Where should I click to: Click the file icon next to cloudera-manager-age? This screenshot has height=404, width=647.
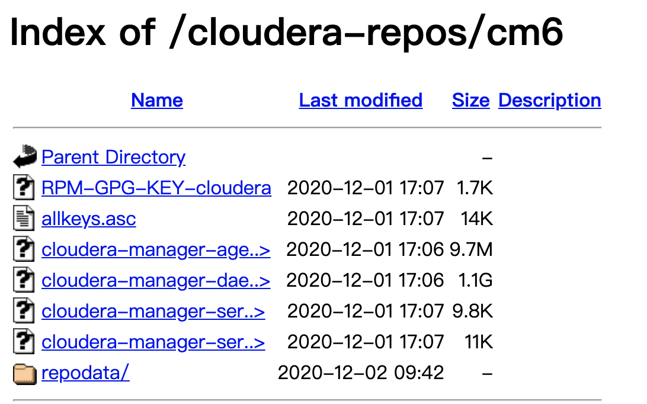24,249
